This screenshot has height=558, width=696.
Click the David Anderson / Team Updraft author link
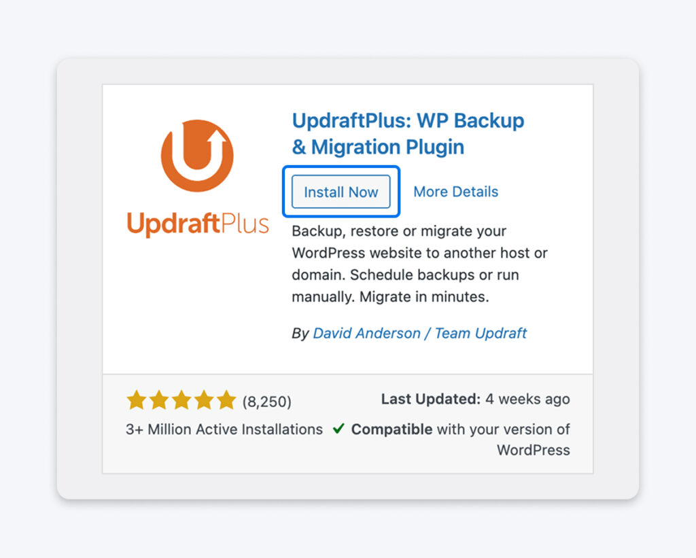coord(419,333)
